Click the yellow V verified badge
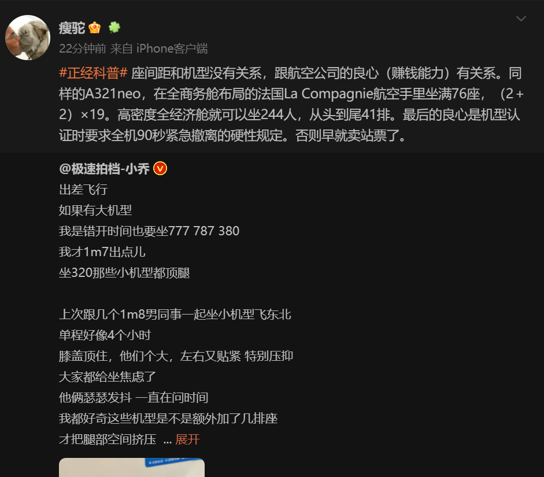The image size is (544, 477). [160, 169]
